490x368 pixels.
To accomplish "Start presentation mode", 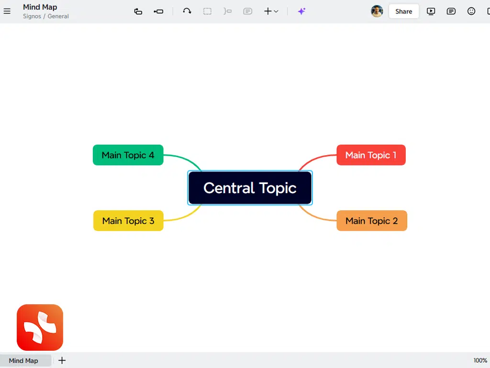I will pos(431,11).
